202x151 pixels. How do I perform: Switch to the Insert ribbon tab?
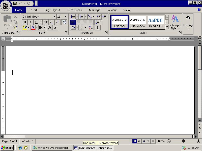[33, 10]
